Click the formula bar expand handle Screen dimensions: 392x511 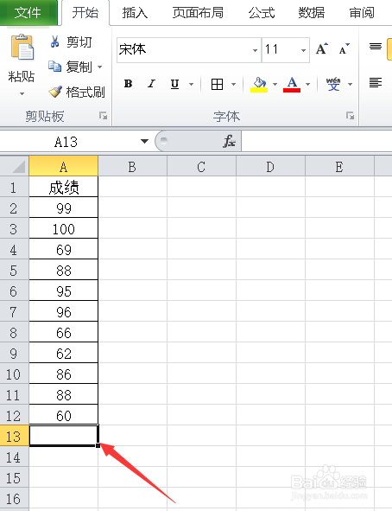coord(164,141)
